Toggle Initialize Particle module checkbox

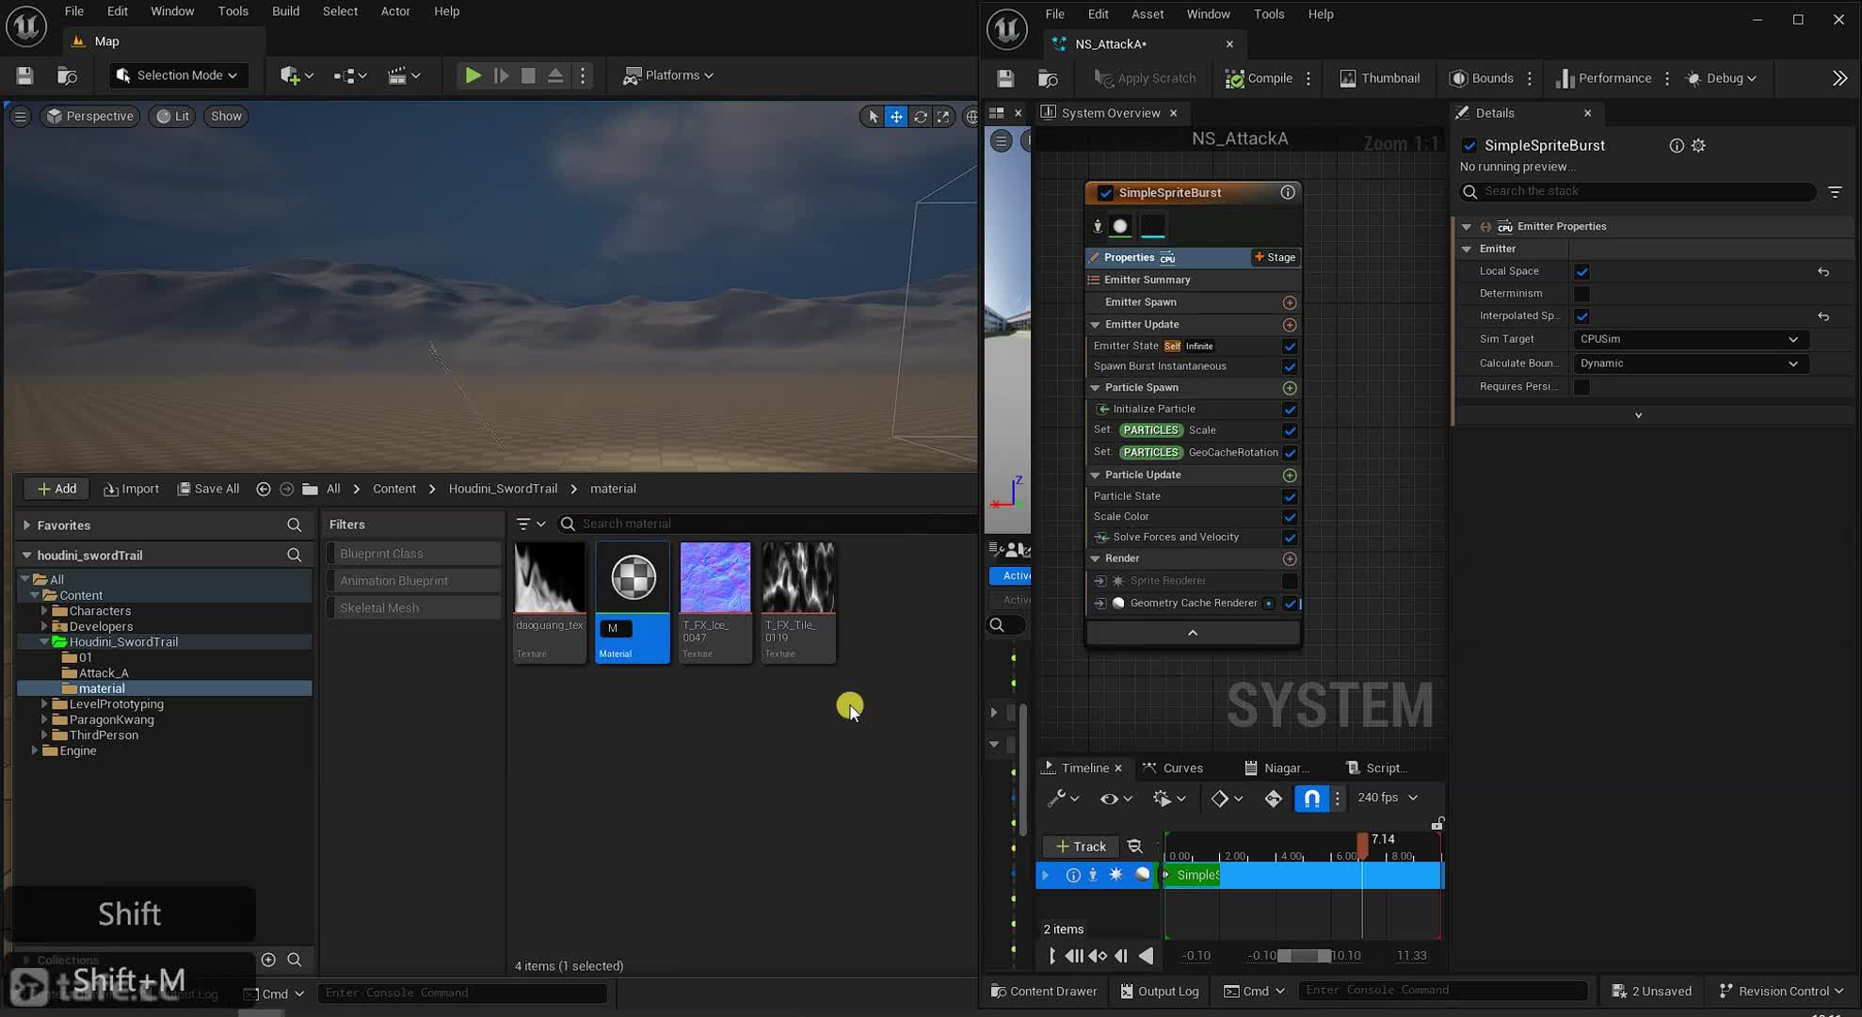click(x=1290, y=410)
